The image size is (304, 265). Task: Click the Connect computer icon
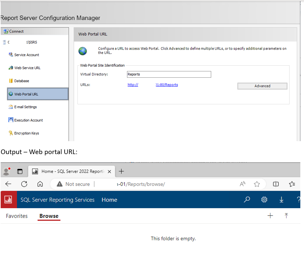tap(6, 31)
